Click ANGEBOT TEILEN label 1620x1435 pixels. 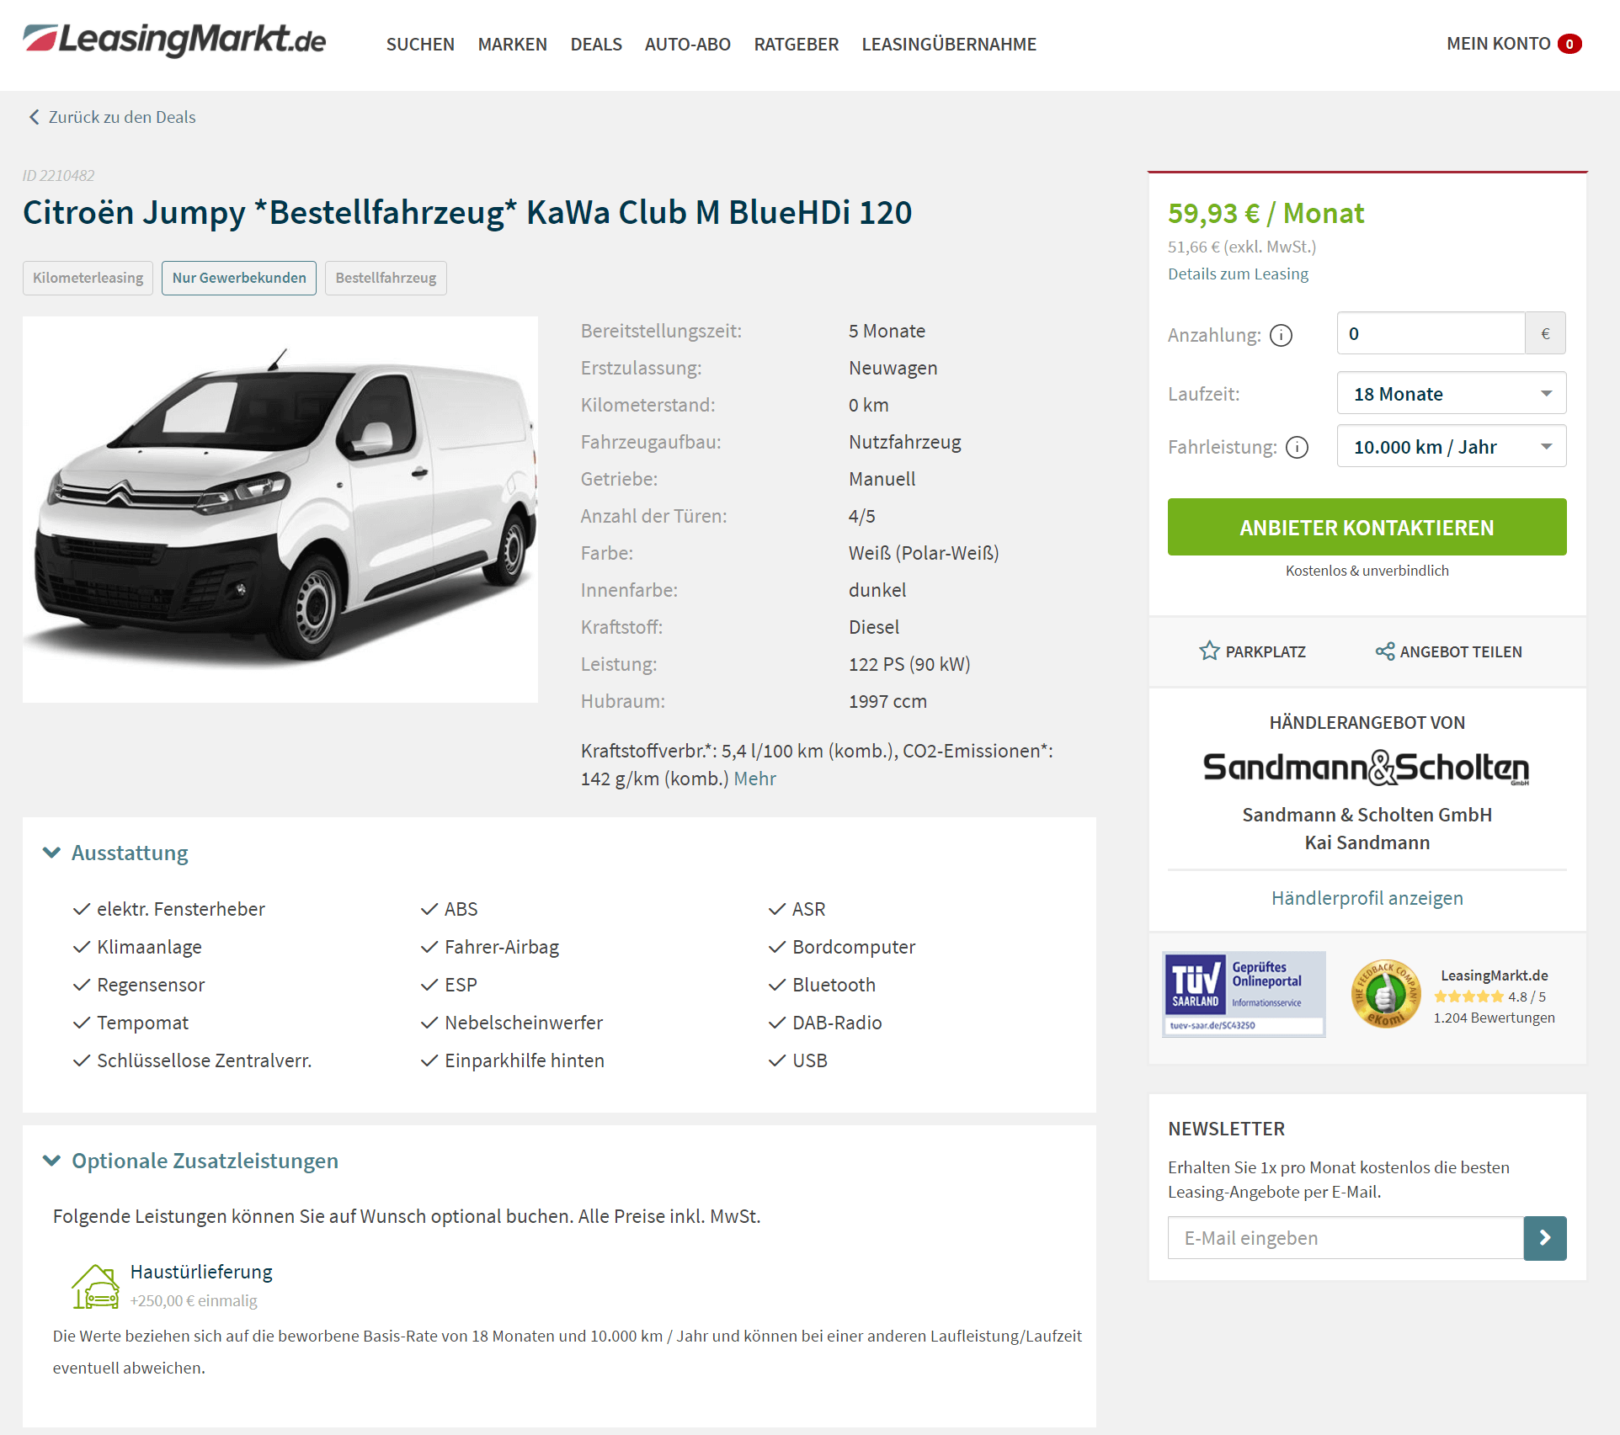click(x=1461, y=651)
